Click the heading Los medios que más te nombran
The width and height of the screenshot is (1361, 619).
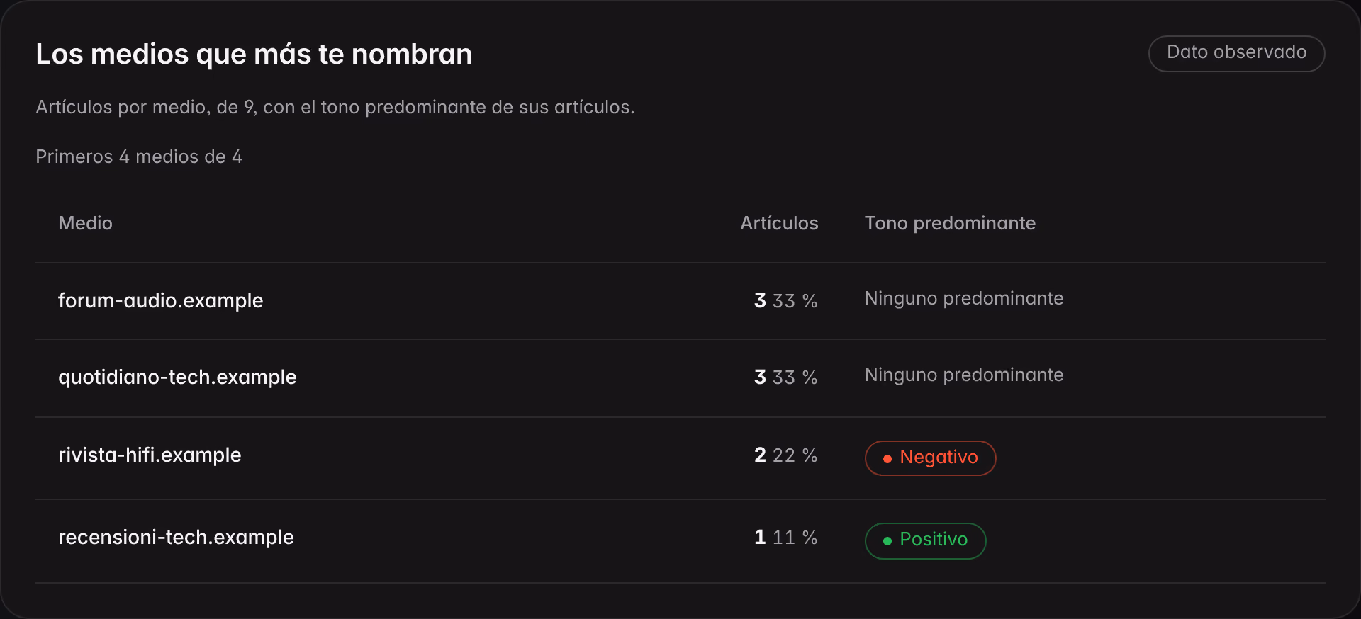(x=254, y=54)
